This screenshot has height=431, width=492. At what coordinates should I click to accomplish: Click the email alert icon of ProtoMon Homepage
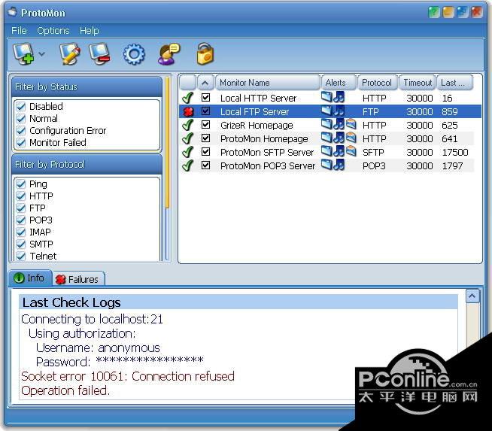click(x=351, y=138)
